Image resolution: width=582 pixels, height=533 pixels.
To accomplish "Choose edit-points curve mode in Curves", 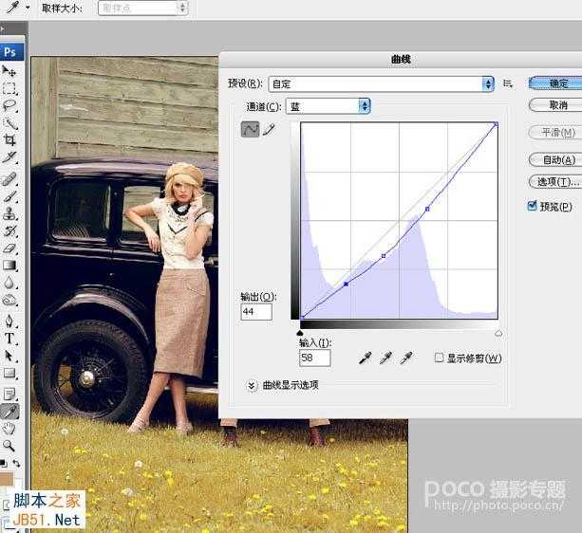I will click(x=250, y=129).
